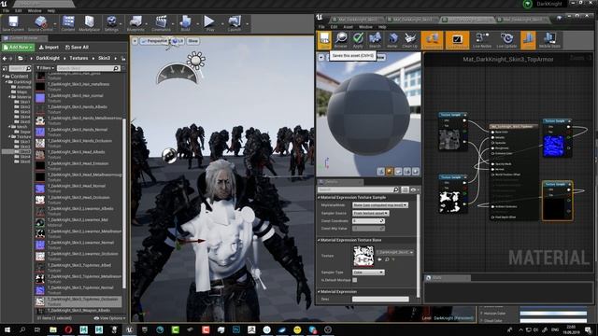Open Blueprints toolbar icon
The width and height of the screenshot is (598, 336).
135,23
